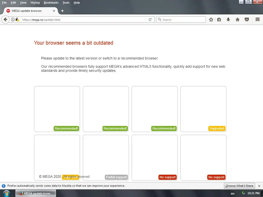Open a new tab with the plus button
Screen dimensions: 263x197
coord(62,11)
